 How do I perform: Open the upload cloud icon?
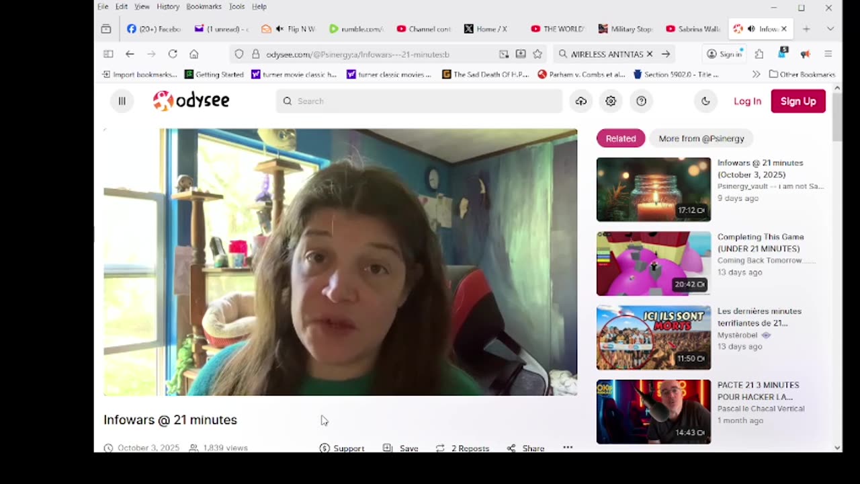[581, 101]
